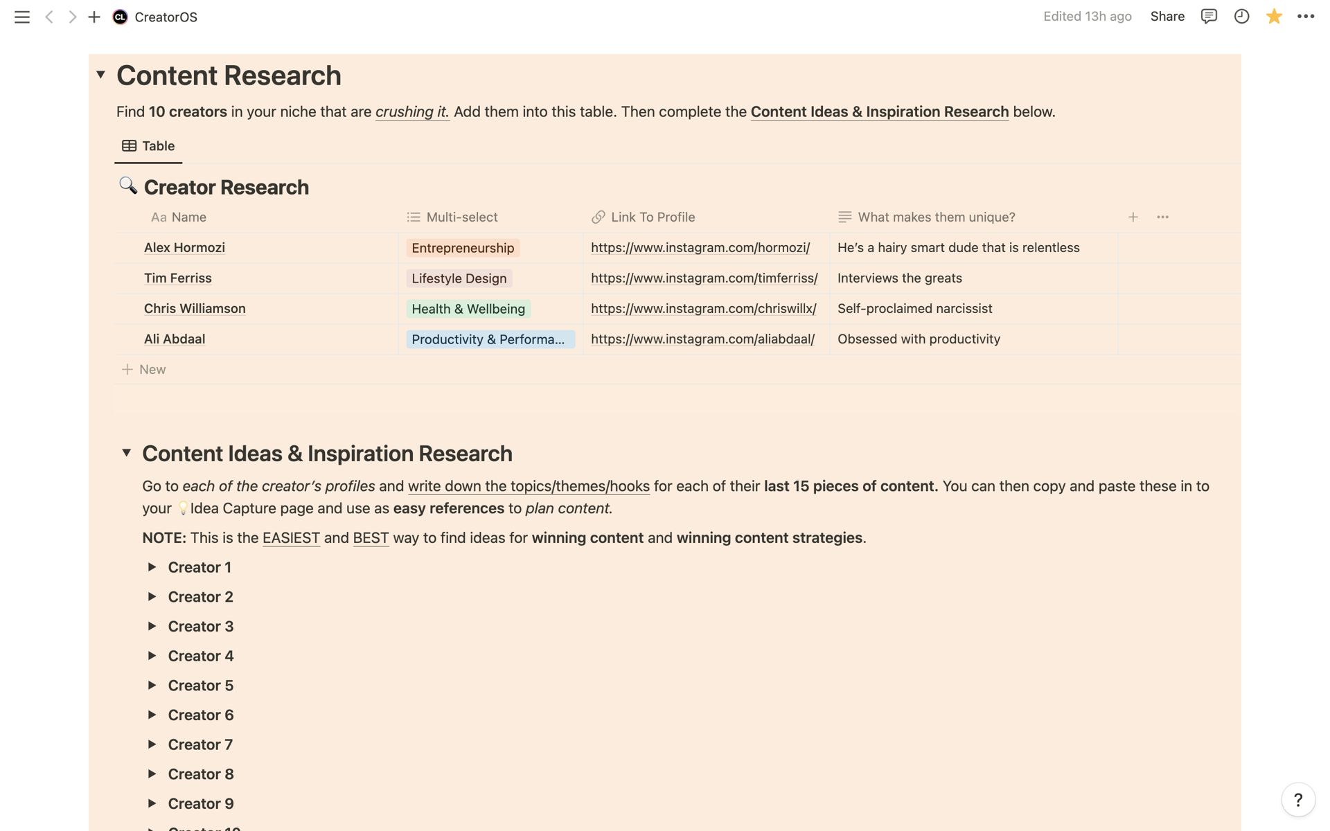Open the timferriss Instagram profile link
This screenshot has width=1330, height=831.
[704, 278]
